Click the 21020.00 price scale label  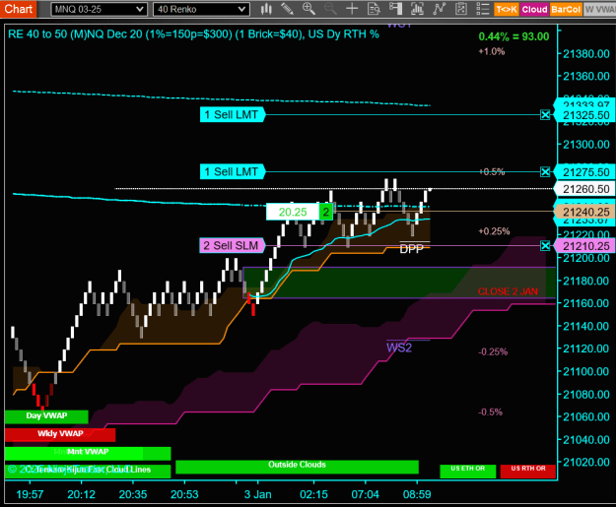tap(585, 462)
